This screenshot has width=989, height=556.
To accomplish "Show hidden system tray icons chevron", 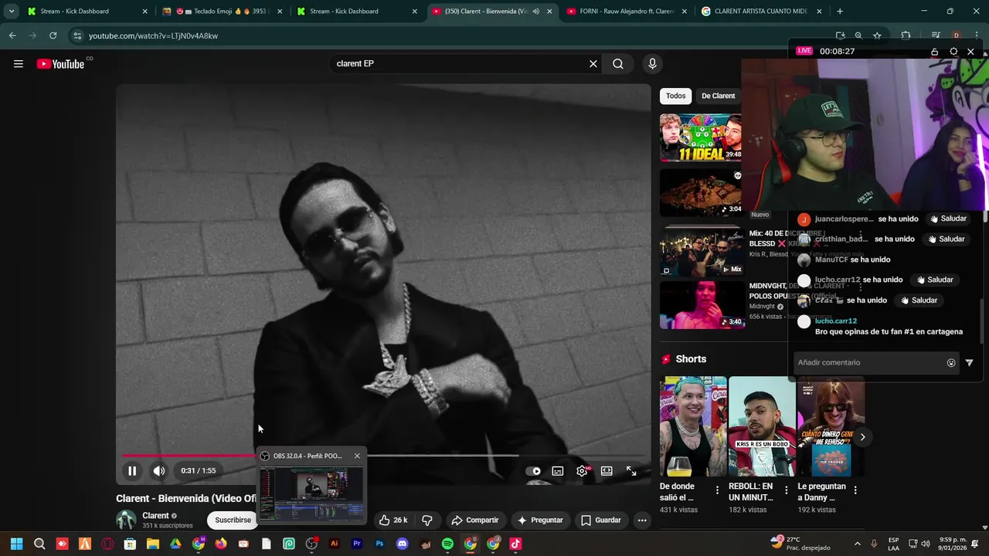I will 857,544.
